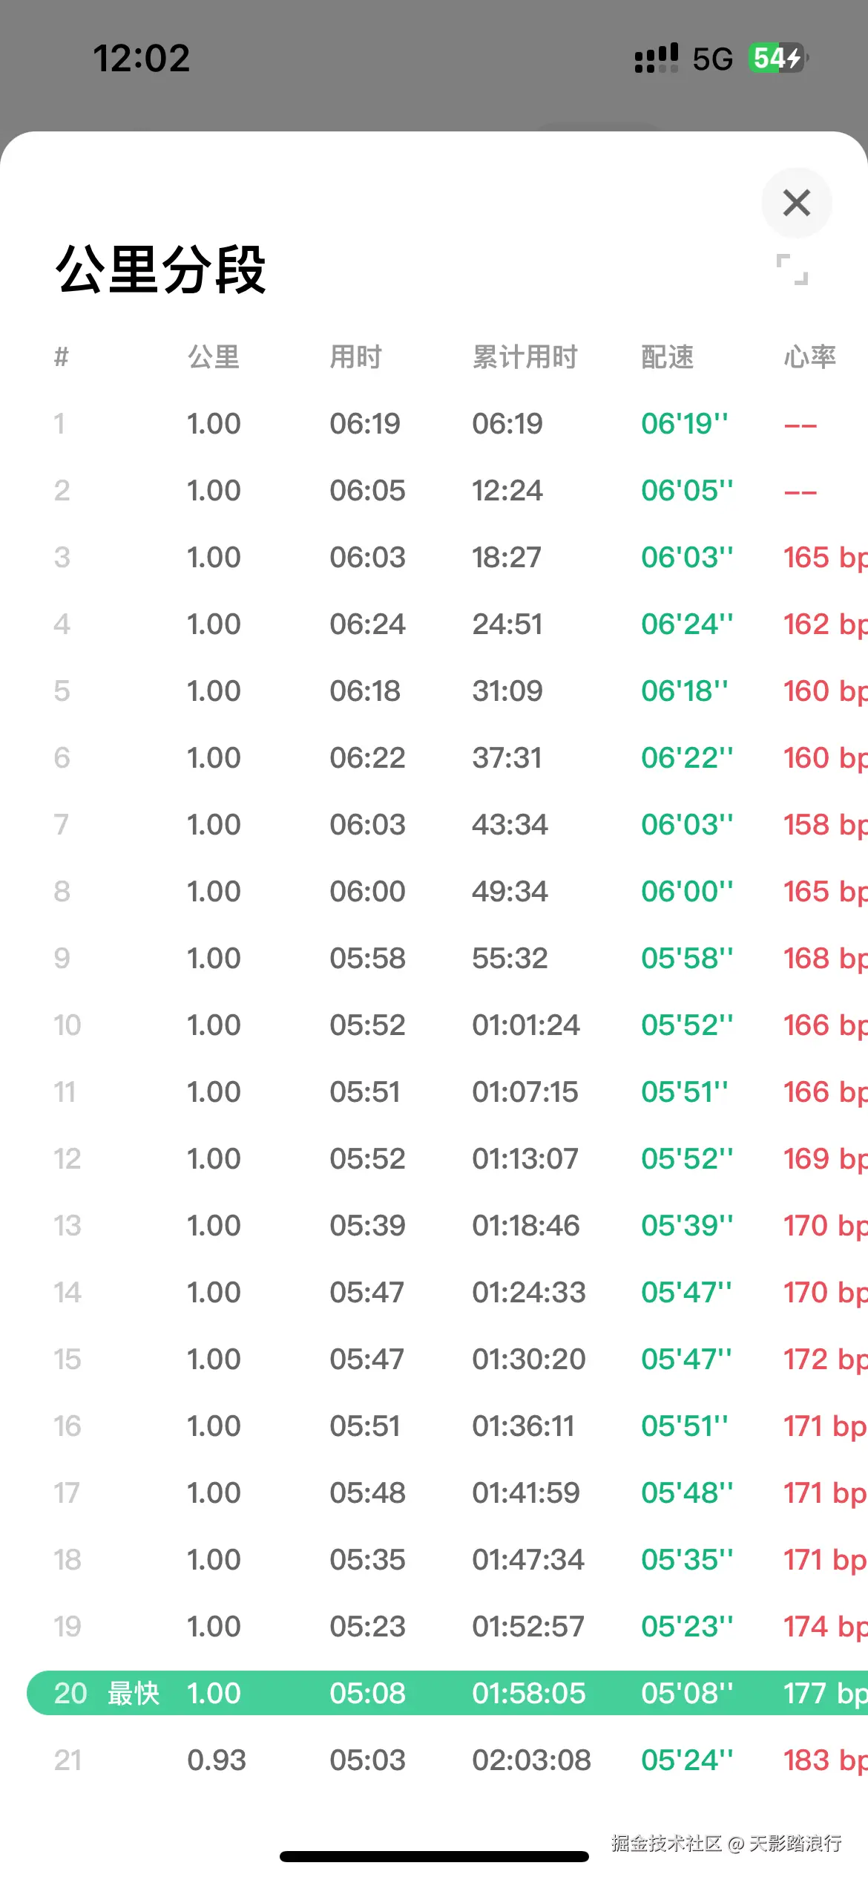Tap the 公里分段 panel title
Image resolution: width=868 pixels, height=1880 pixels.
[161, 270]
